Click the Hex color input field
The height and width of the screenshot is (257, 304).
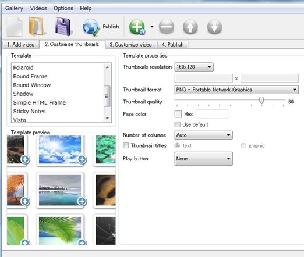click(x=212, y=114)
